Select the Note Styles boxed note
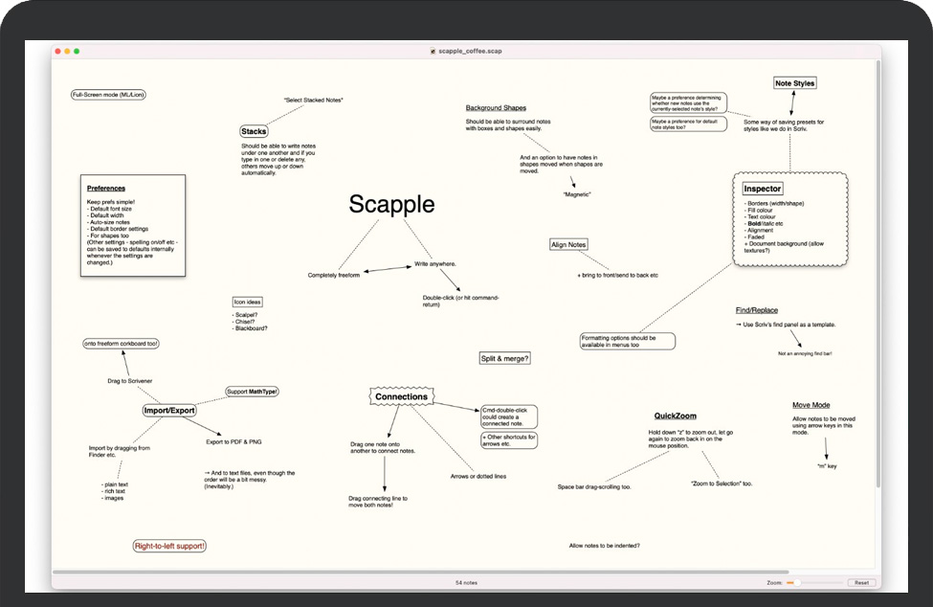The image size is (933, 607). coord(794,83)
